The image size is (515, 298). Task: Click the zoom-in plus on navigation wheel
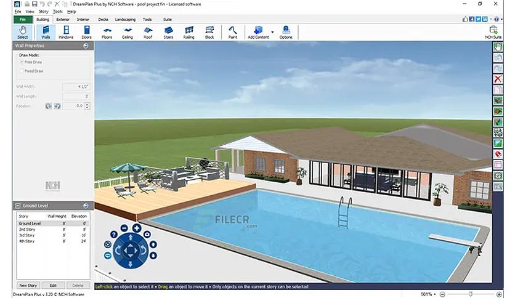coord(137,228)
